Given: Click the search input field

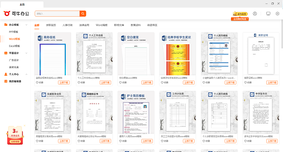Looking at the screenshot, I should coord(57,14).
